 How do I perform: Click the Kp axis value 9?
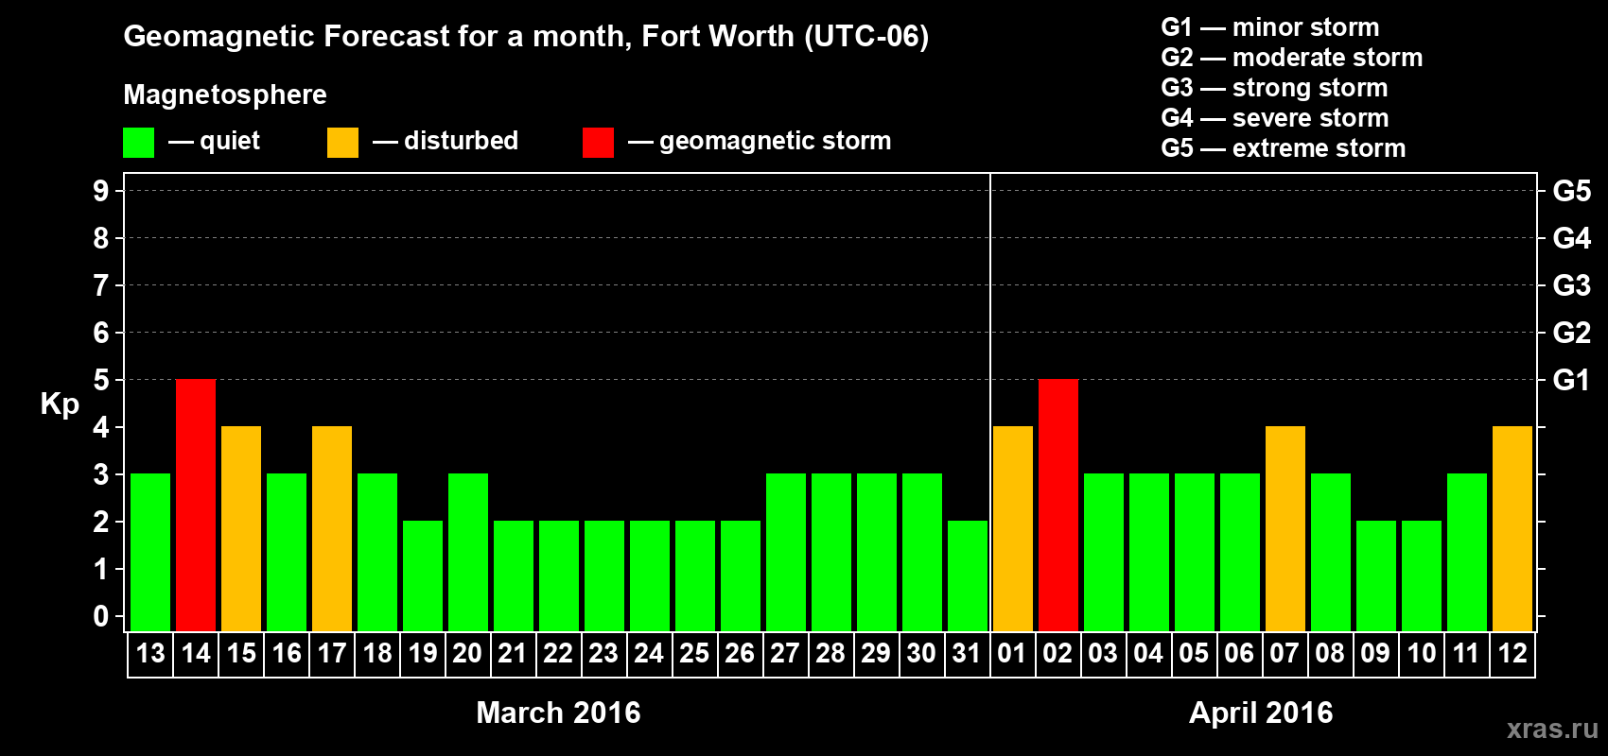pos(101,191)
